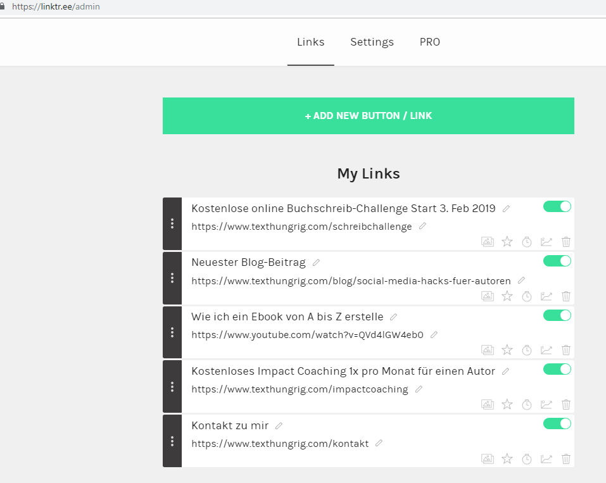Click Add New Button / Link
Screen dimensions: 606x483
pyautogui.click(x=369, y=116)
